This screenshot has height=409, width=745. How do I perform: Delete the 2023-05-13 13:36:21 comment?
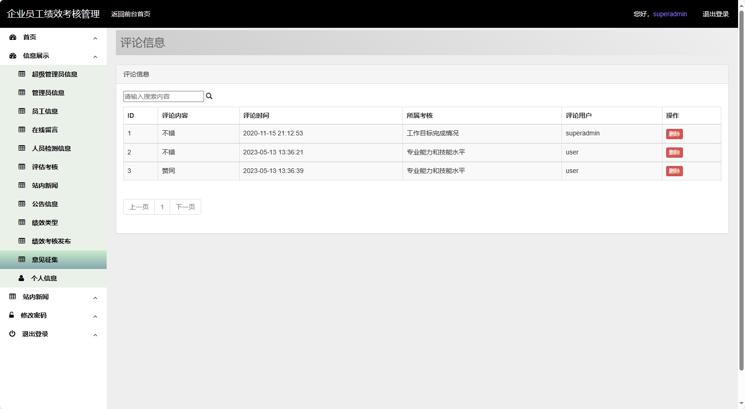click(674, 153)
